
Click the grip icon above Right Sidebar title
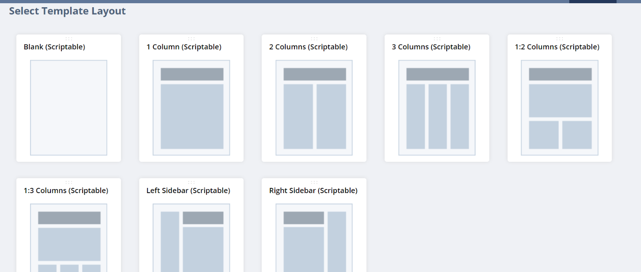click(x=314, y=182)
